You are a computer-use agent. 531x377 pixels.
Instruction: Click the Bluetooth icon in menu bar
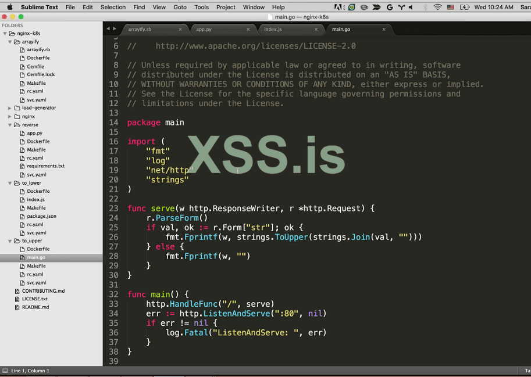point(425,7)
